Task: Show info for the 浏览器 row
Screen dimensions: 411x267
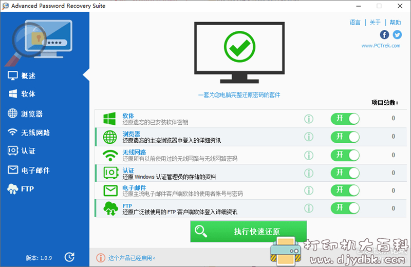Action: tap(309, 137)
